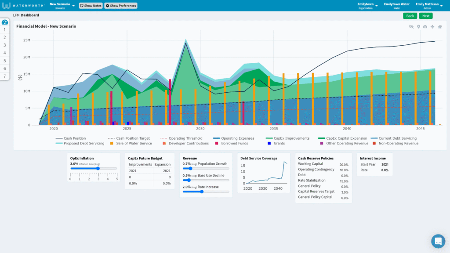Image resolution: width=450 pixels, height=253 pixels.
Task: Toggle Cash Position series in legend
Action: (71, 138)
